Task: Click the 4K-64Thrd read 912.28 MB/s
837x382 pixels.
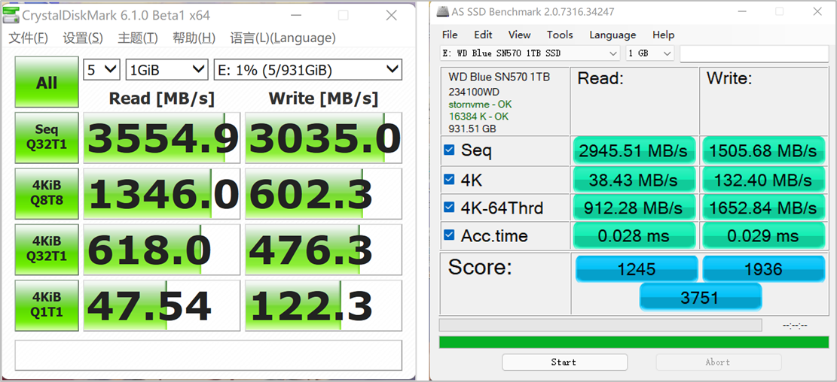Action: coord(634,208)
